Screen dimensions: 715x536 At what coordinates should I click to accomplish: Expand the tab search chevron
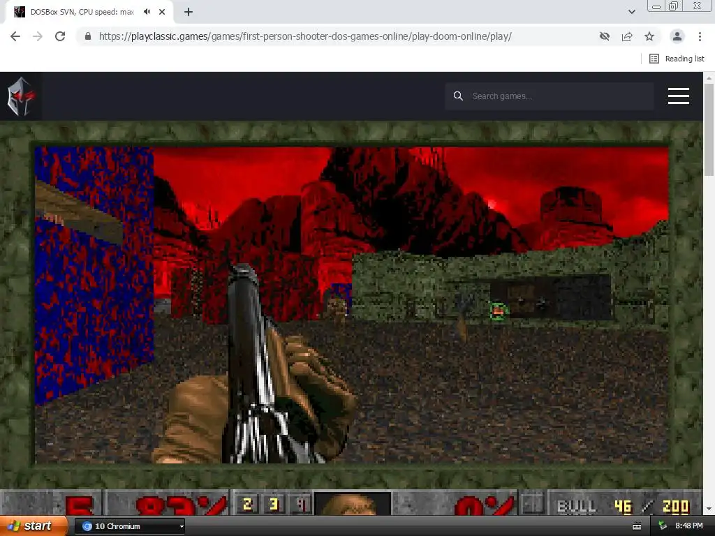631,12
